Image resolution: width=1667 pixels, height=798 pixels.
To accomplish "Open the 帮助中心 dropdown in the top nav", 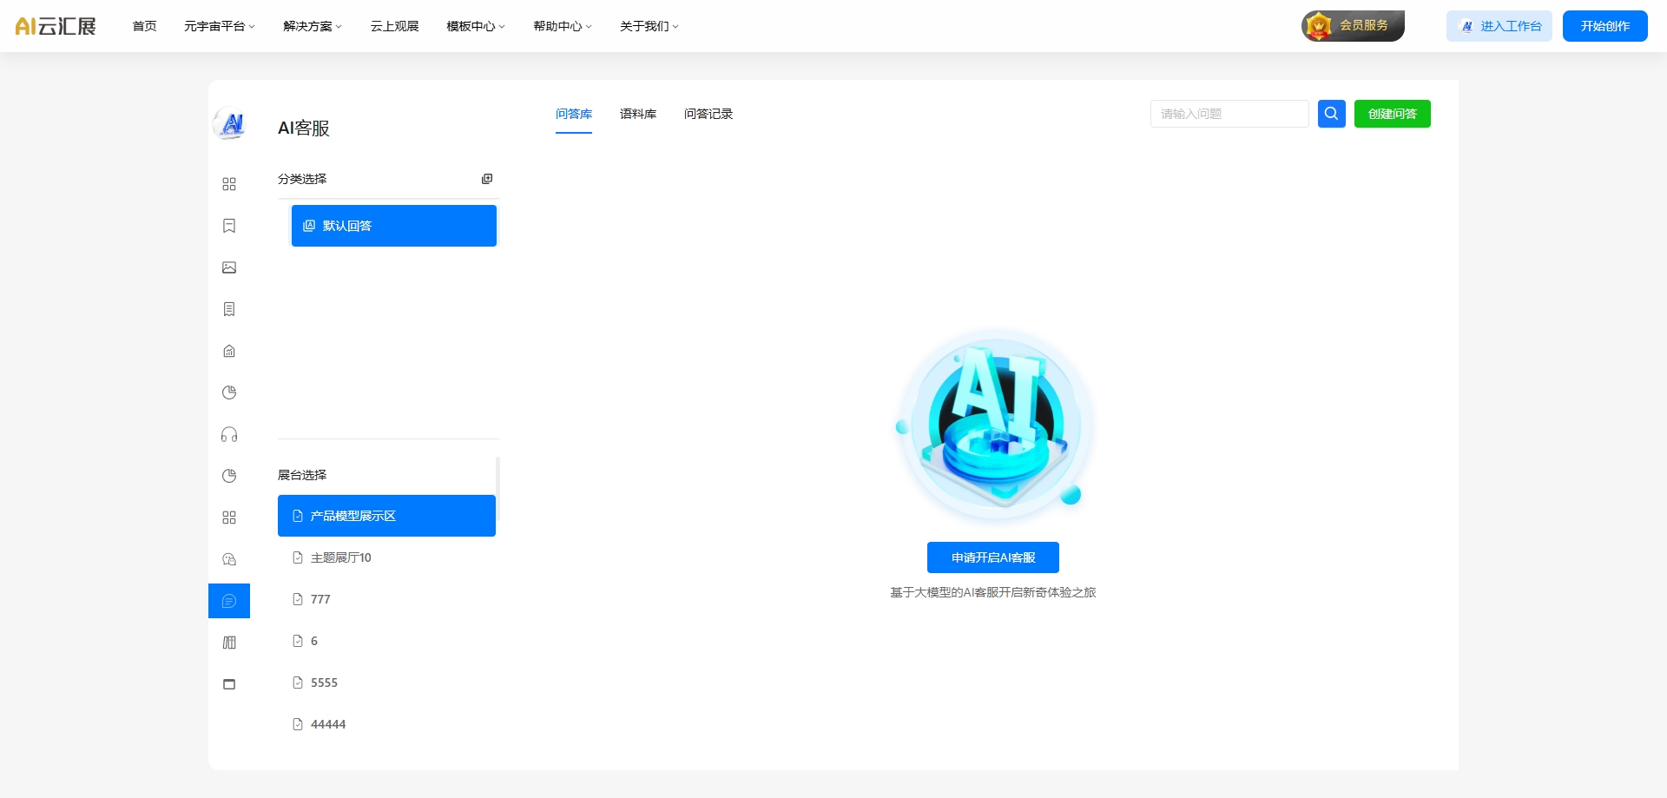I will coord(562,26).
